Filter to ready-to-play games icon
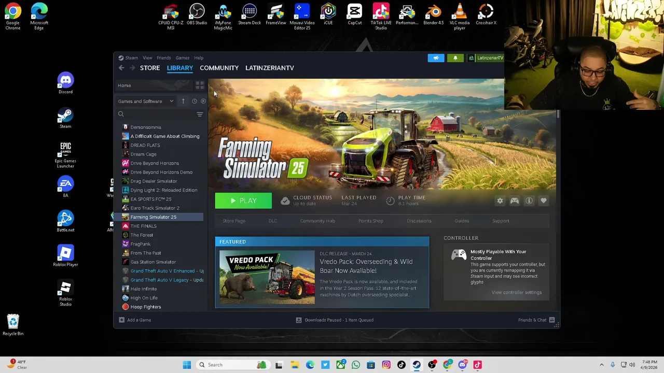This screenshot has width=664, height=373. coord(203,102)
